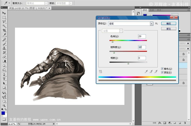191x126 pixels.
Task: Swap foreground and background colors
Action: pyautogui.click(x=6, y=109)
